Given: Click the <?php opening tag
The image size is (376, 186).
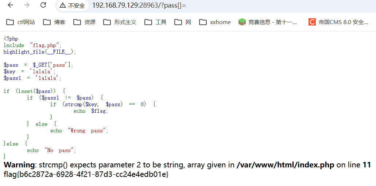Looking at the screenshot, I should [x=11, y=39].
